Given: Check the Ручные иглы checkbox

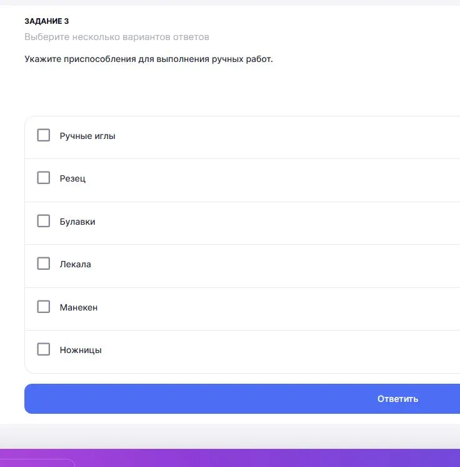Looking at the screenshot, I should 44,135.
